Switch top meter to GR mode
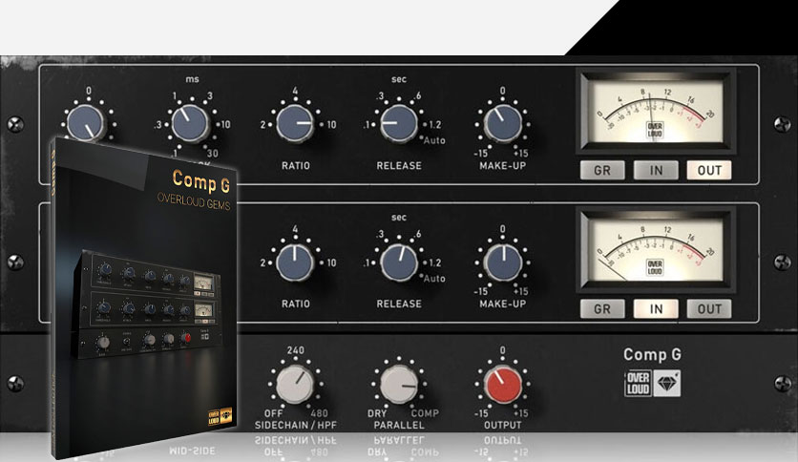The width and height of the screenshot is (798, 462). (602, 171)
